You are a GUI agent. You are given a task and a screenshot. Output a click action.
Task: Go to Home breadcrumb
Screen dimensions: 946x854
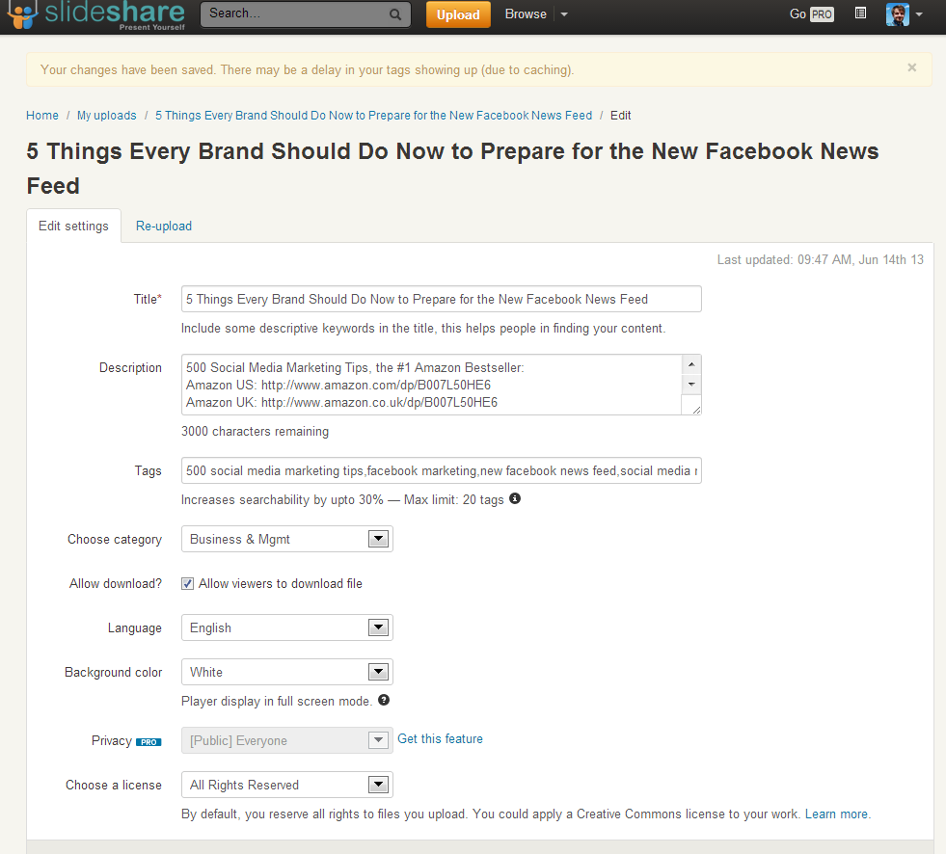42,116
